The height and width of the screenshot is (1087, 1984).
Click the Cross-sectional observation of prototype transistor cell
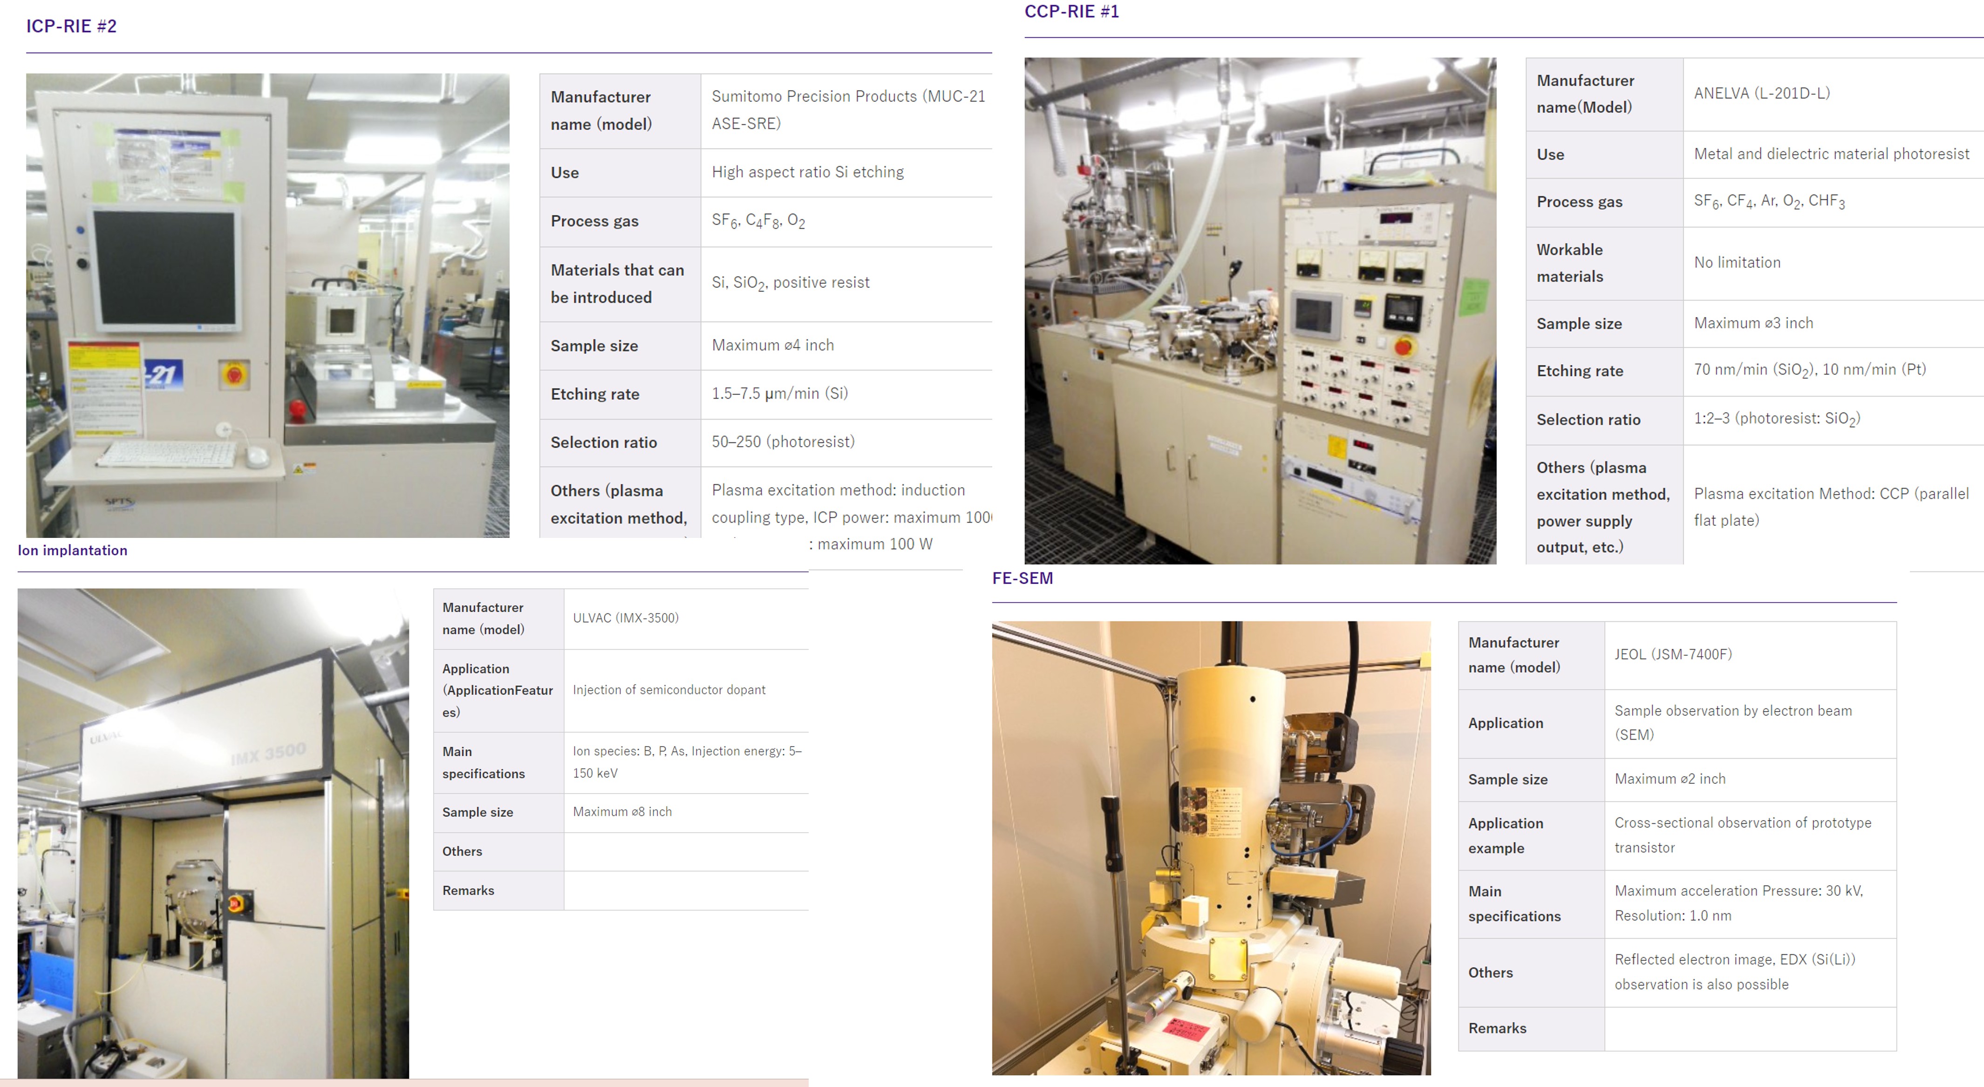pos(1750,836)
